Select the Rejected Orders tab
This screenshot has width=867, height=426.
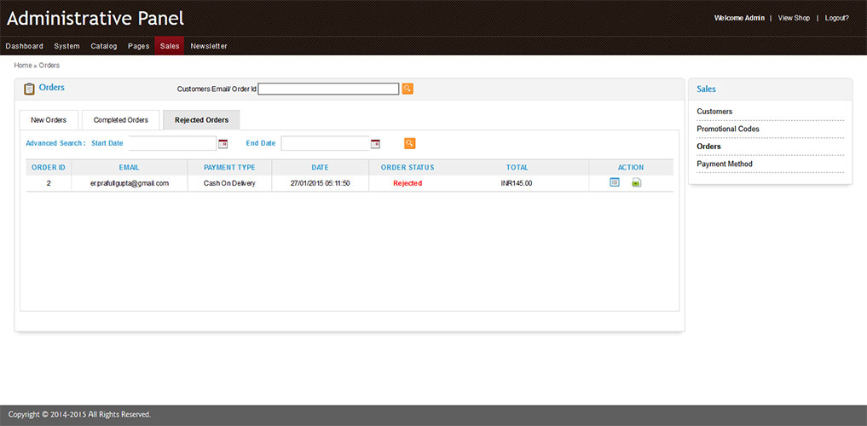click(201, 120)
